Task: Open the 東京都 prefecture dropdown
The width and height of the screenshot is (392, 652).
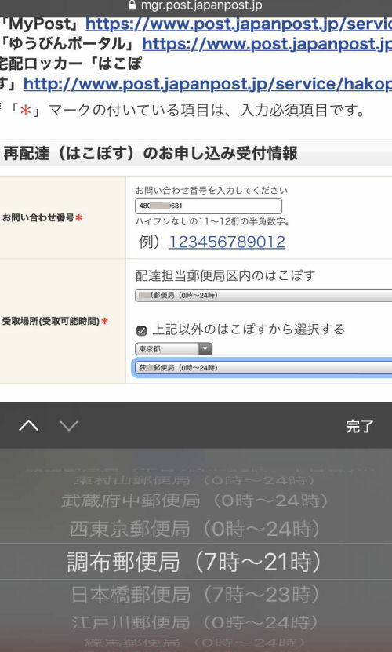Action: tap(173, 349)
